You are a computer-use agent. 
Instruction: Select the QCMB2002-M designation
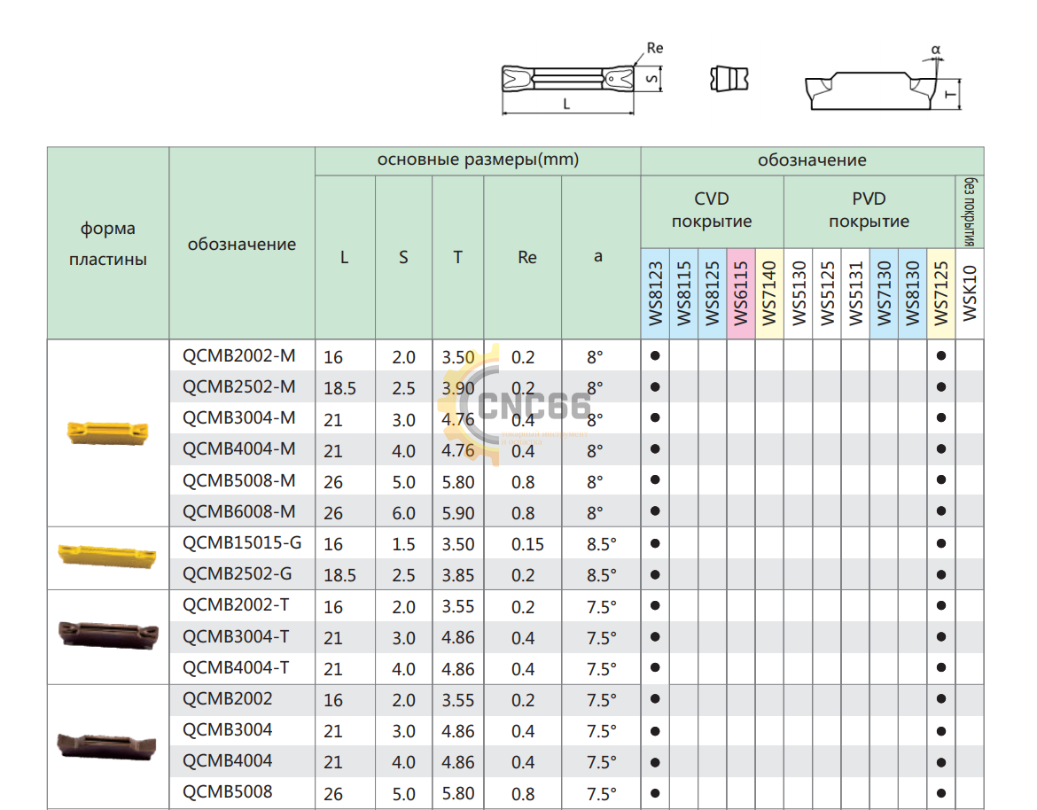(238, 355)
